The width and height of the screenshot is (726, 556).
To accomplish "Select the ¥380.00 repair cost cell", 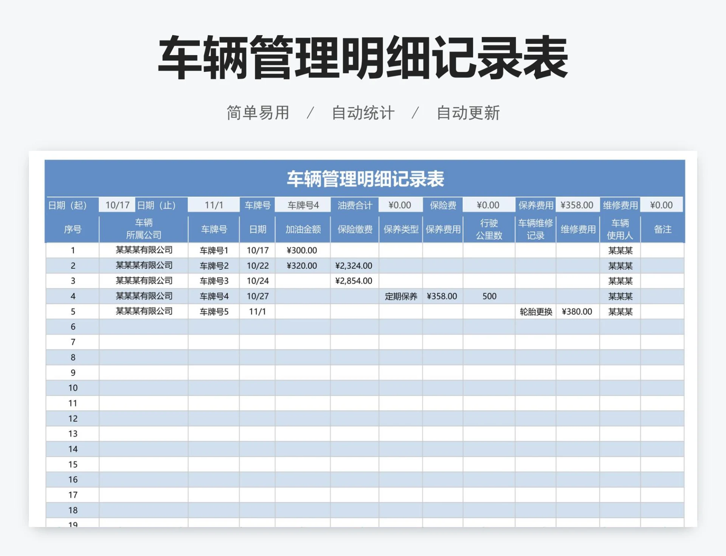I will coord(577,311).
